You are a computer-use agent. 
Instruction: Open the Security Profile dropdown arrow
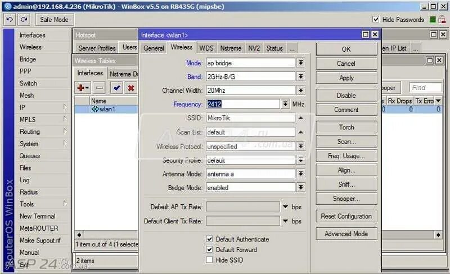300,160
